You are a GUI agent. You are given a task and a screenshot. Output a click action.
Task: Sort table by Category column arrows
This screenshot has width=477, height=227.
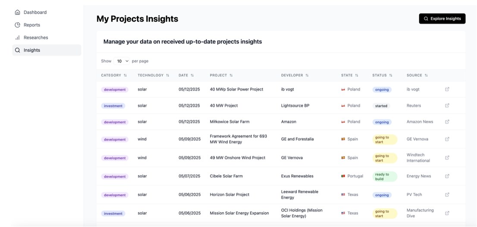click(126, 76)
